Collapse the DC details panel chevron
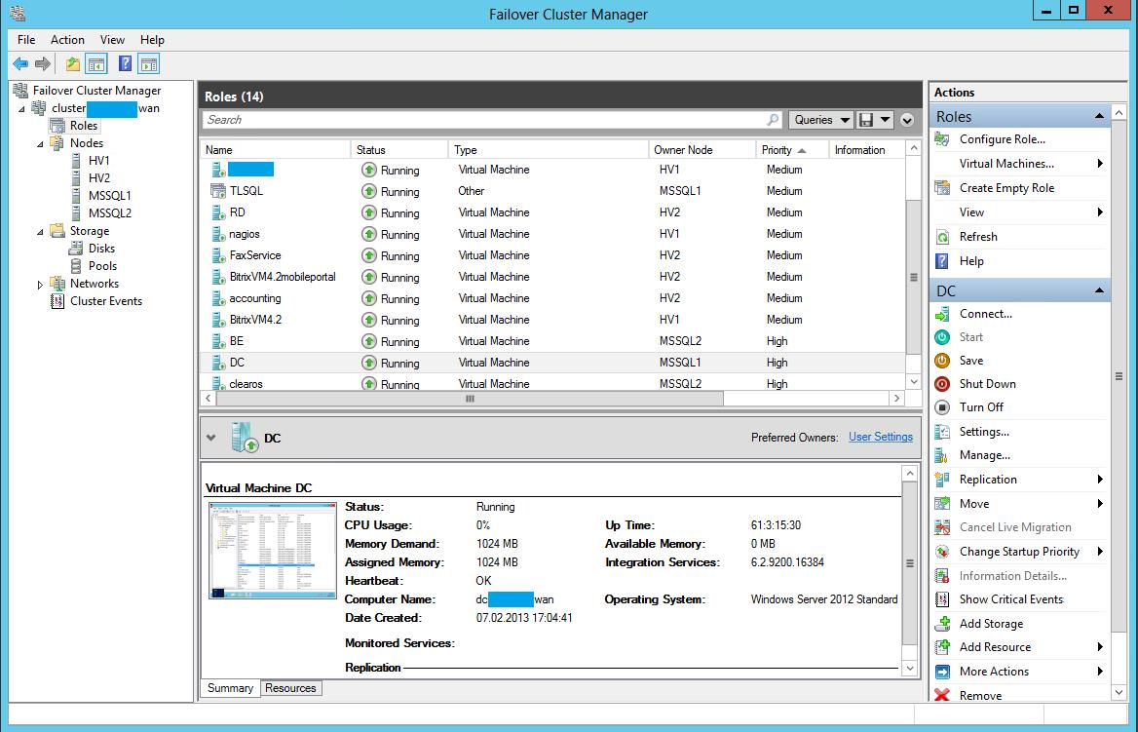Viewport: 1138px width, 732px height. (211, 439)
